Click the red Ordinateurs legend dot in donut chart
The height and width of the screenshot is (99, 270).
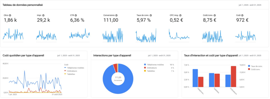point(145,68)
